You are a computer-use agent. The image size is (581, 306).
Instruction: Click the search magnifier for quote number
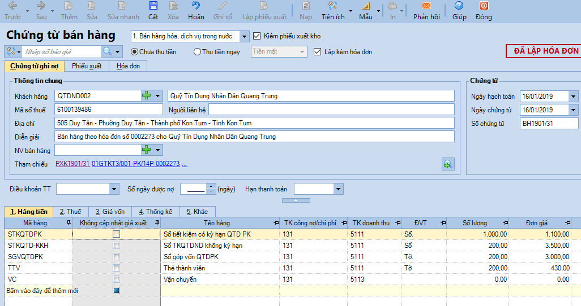pyautogui.click(x=107, y=52)
